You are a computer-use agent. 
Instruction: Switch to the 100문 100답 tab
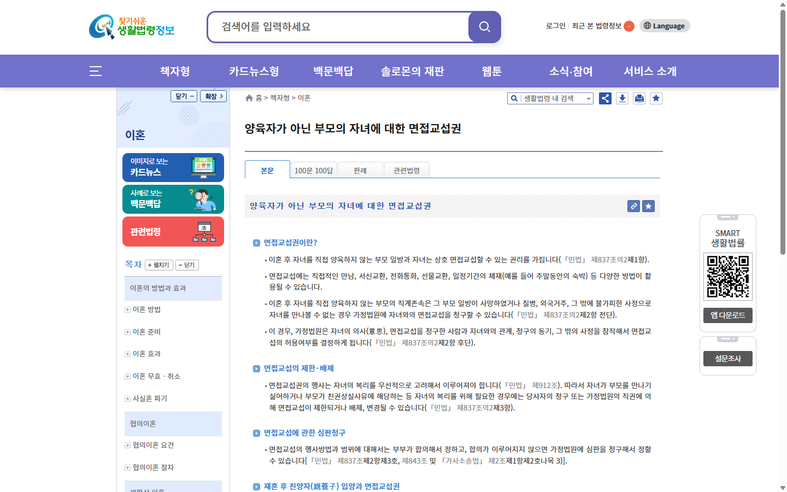tap(314, 171)
